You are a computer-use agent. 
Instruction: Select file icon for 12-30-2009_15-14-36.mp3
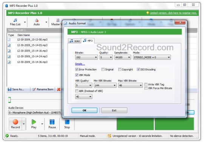coord(9,62)
